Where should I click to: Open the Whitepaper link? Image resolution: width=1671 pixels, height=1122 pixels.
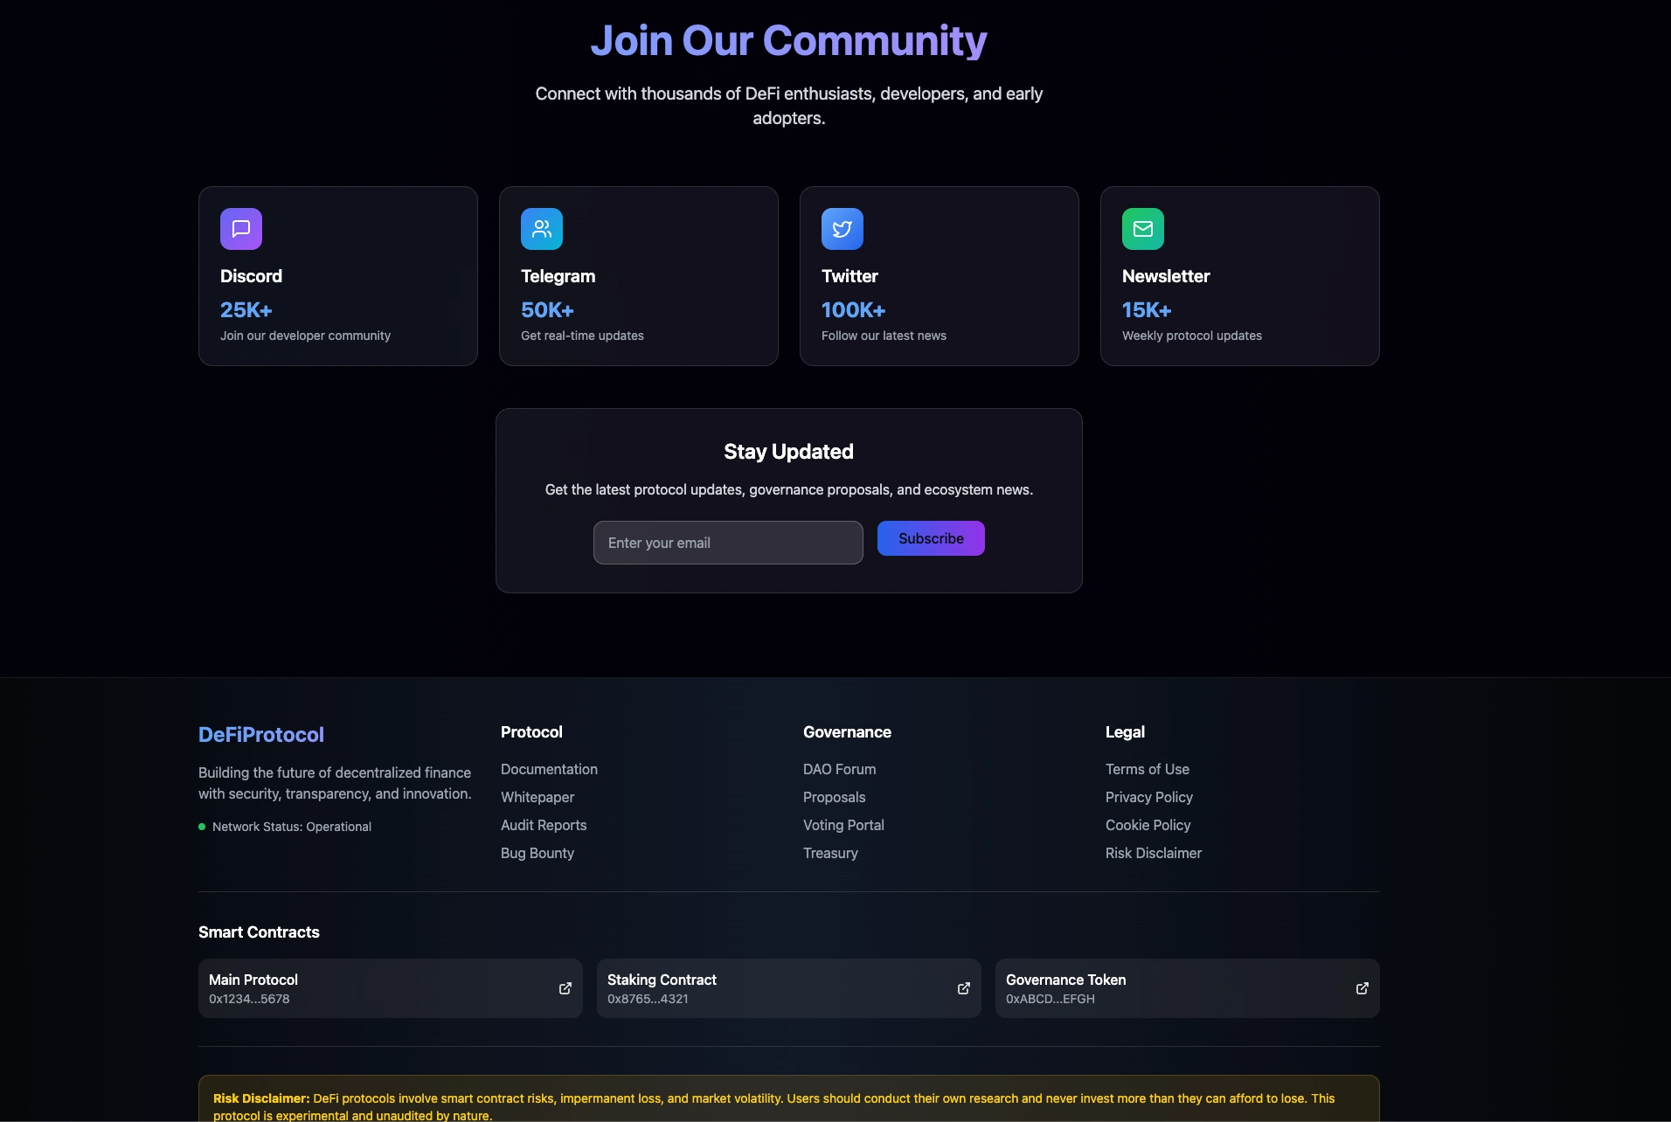[537, 797]
